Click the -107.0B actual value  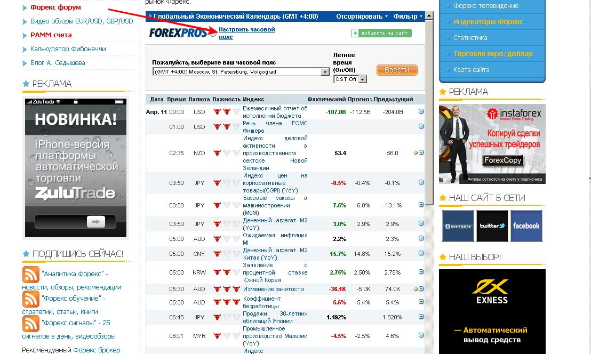coord(336,112)
